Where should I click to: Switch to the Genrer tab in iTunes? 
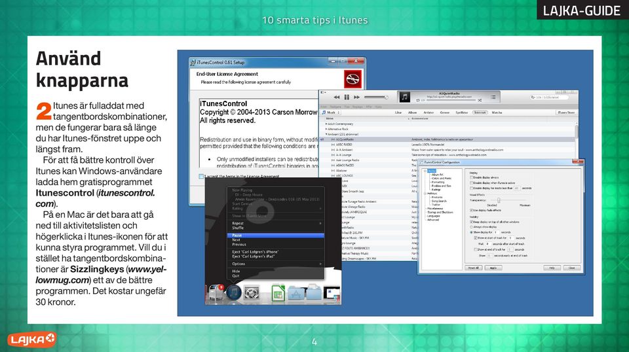pos(444,113)
